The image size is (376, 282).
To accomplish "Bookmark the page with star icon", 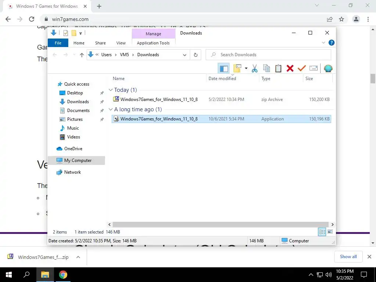I will (x=341, y=19).
